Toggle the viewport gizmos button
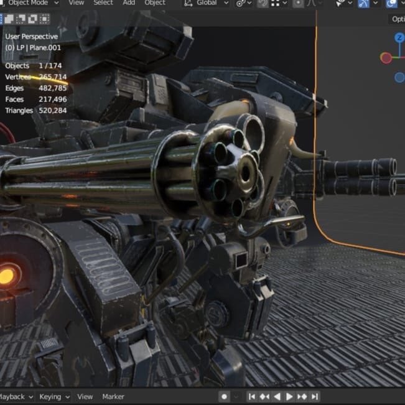Image resolution: width=405 pixels, height=405 pixels. point(363,4)
